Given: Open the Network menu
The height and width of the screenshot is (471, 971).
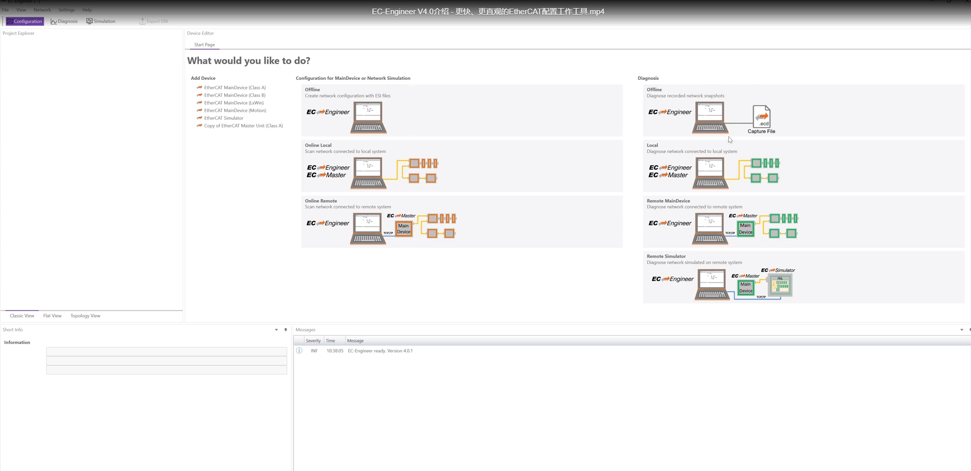Looking at the screenshot, I should pos(42,10).
